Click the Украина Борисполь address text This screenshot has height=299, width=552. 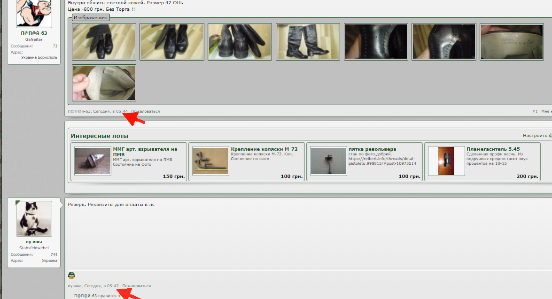pos(39,57)
